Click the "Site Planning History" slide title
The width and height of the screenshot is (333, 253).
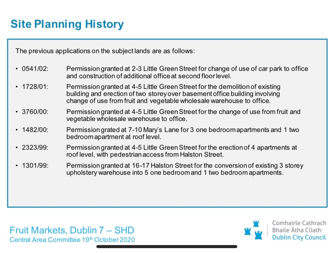[67, 24]
